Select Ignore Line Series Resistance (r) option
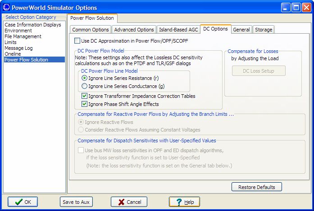 85,78
